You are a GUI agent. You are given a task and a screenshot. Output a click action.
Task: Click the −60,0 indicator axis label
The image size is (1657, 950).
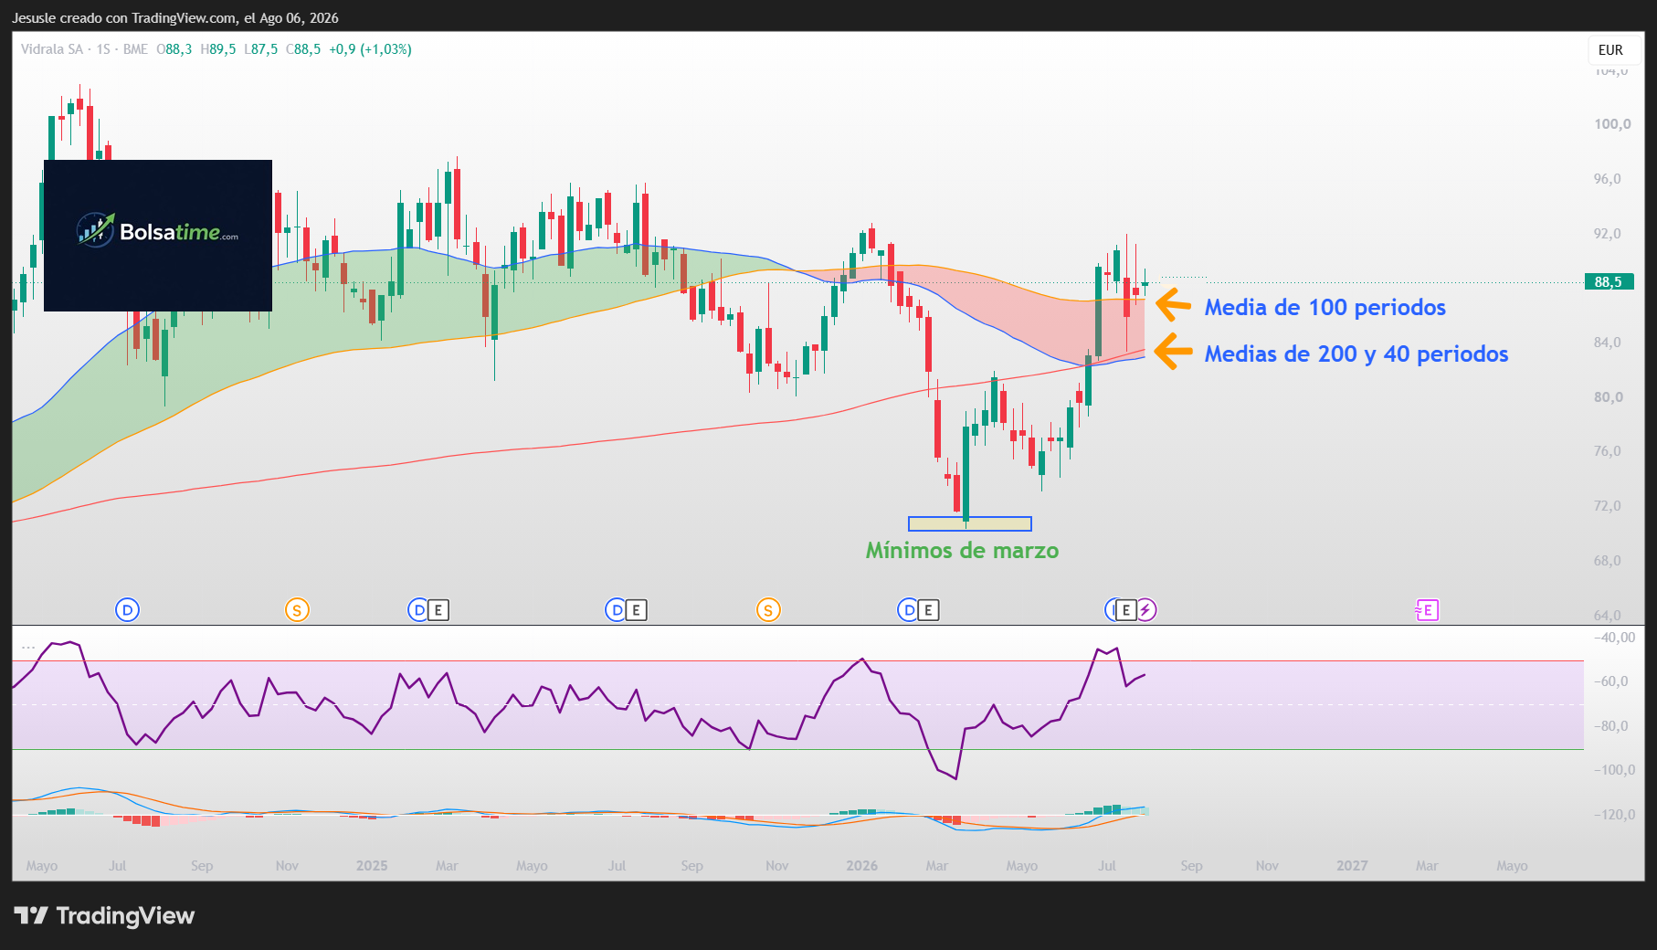point(1610,681)
